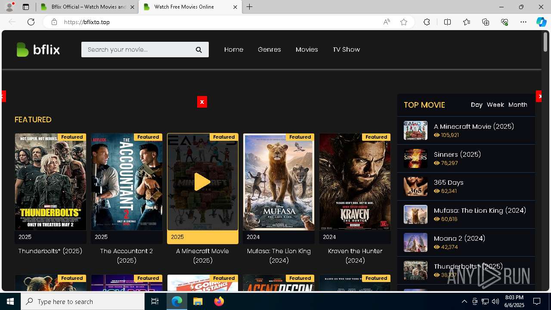Open Favorites list icon
The width and height of the screenshot is (551, 310).
[467, 22]
